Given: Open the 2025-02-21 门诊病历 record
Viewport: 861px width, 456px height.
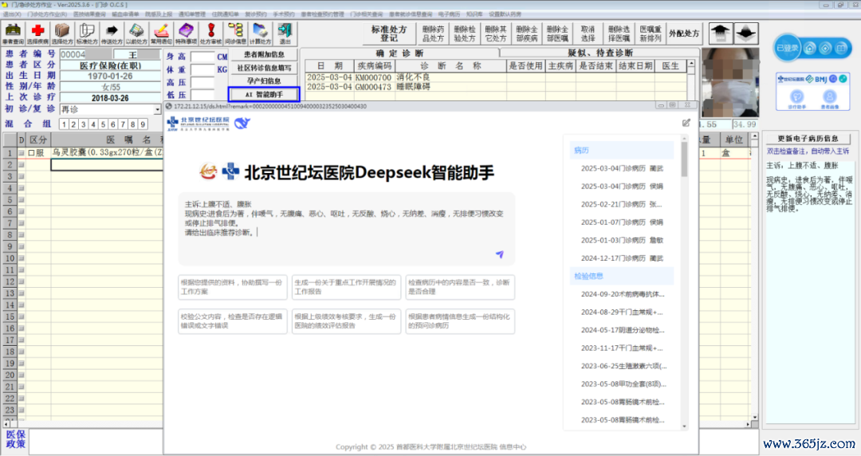Looking at the screenshot, I should (621, 204).
